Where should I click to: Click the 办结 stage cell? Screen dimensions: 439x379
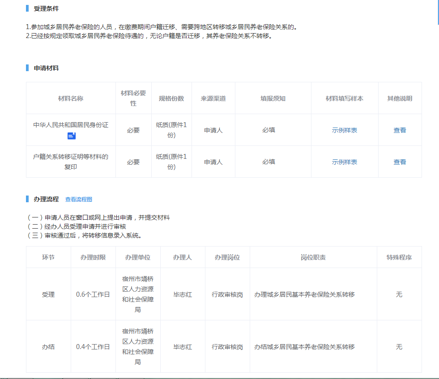(x=48, y=347)
